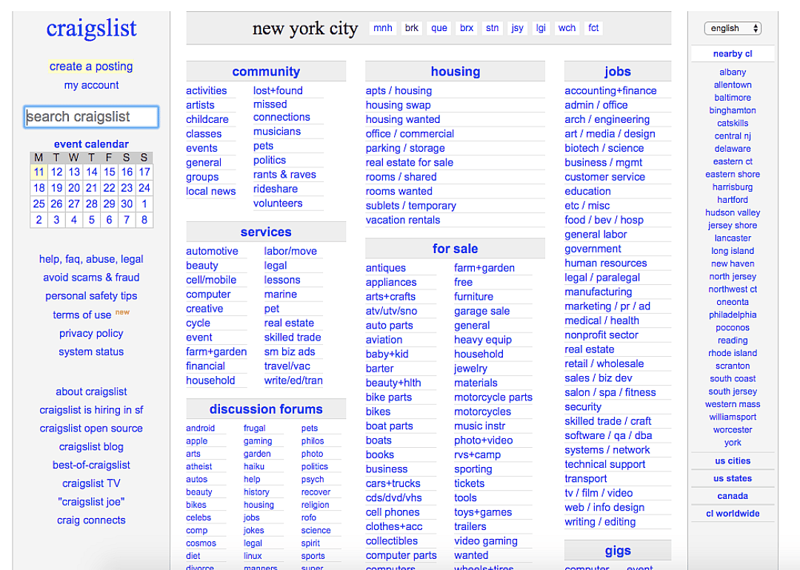Image resolution: width=800 pixels, height=570 pixels.
Task: Select the brk borough tab
Action: pos(412,28)
